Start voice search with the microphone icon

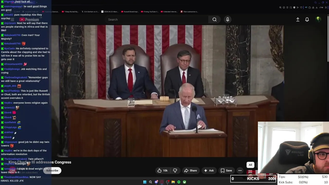pyautogui.click(x=227, y=20)
